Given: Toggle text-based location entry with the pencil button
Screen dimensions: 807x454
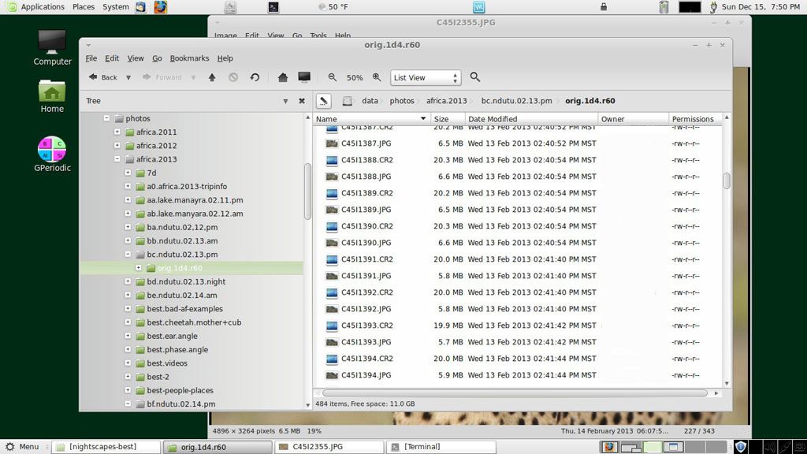Looking at the screenshot, I should [x=324, y=101].
